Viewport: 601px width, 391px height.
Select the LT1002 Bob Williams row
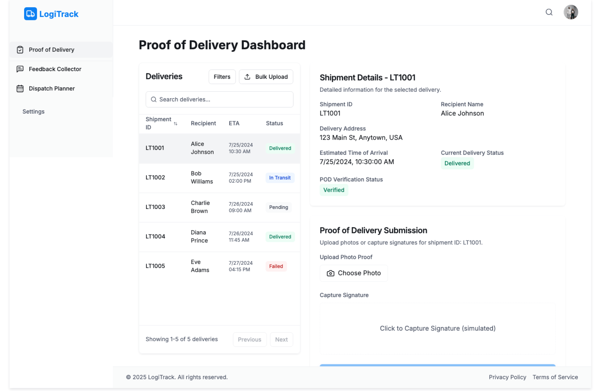point(219,178)
